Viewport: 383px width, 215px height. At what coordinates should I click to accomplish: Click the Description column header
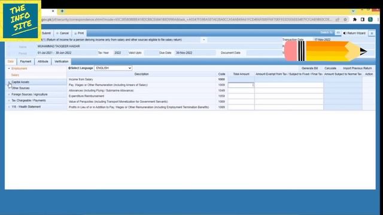click(x=141, y=74)
